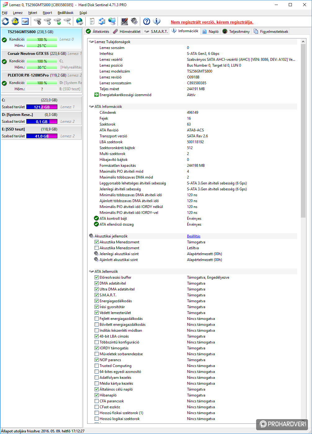312x434 pixels.
Task: Click the speaker icon by Jelenlegi akusztikai szint
Action: coord(96,254)
